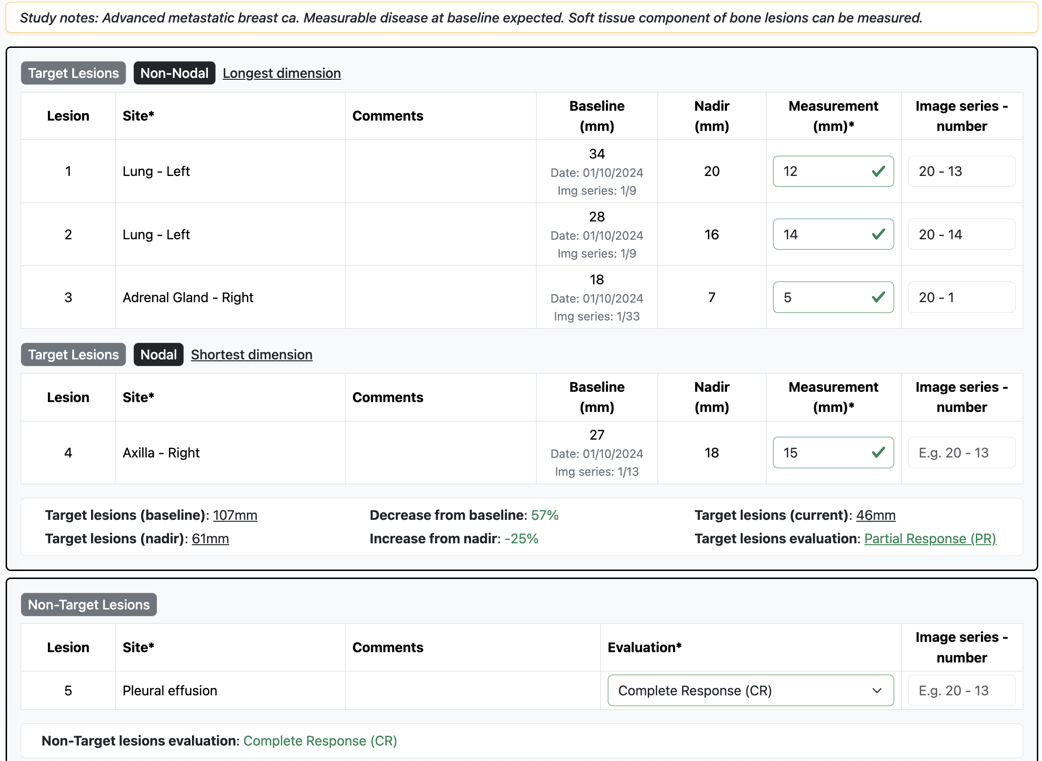Click image series field showing 20 - 1
1042x761 pixels.
tap(961, 297)
